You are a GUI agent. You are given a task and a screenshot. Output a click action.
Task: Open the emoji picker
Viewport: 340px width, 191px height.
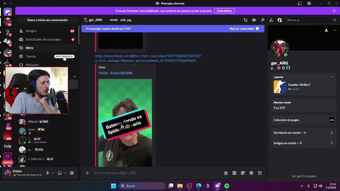(251, 173)
